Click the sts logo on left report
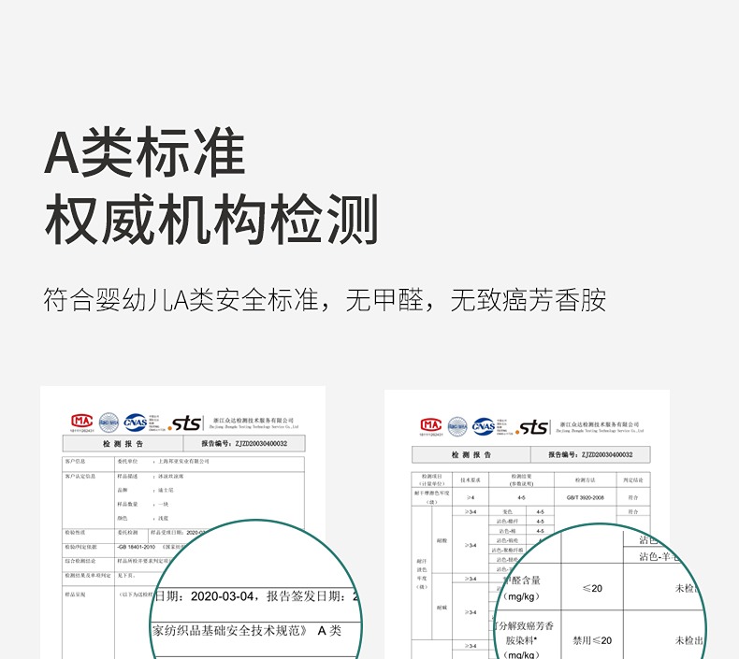739x659 pixels. click(x=185, y=423)
